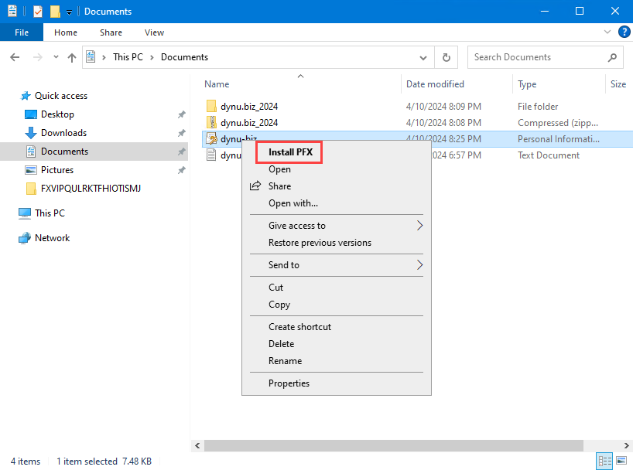The height and width of the screenshot is (470, 633).
Task: Click the horizontal scrollbar thumb
Action: [x=394, y=445]
